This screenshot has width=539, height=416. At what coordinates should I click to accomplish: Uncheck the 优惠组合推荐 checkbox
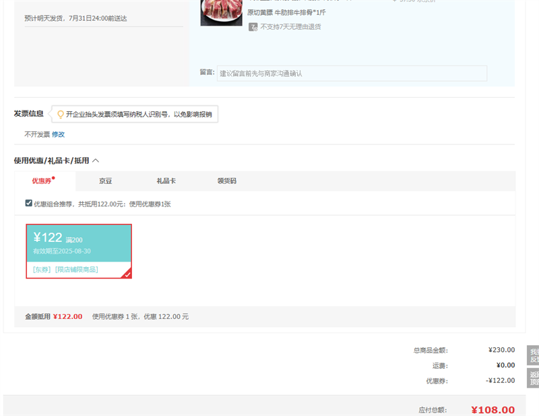pyautogui.click(x=28, y=203)
